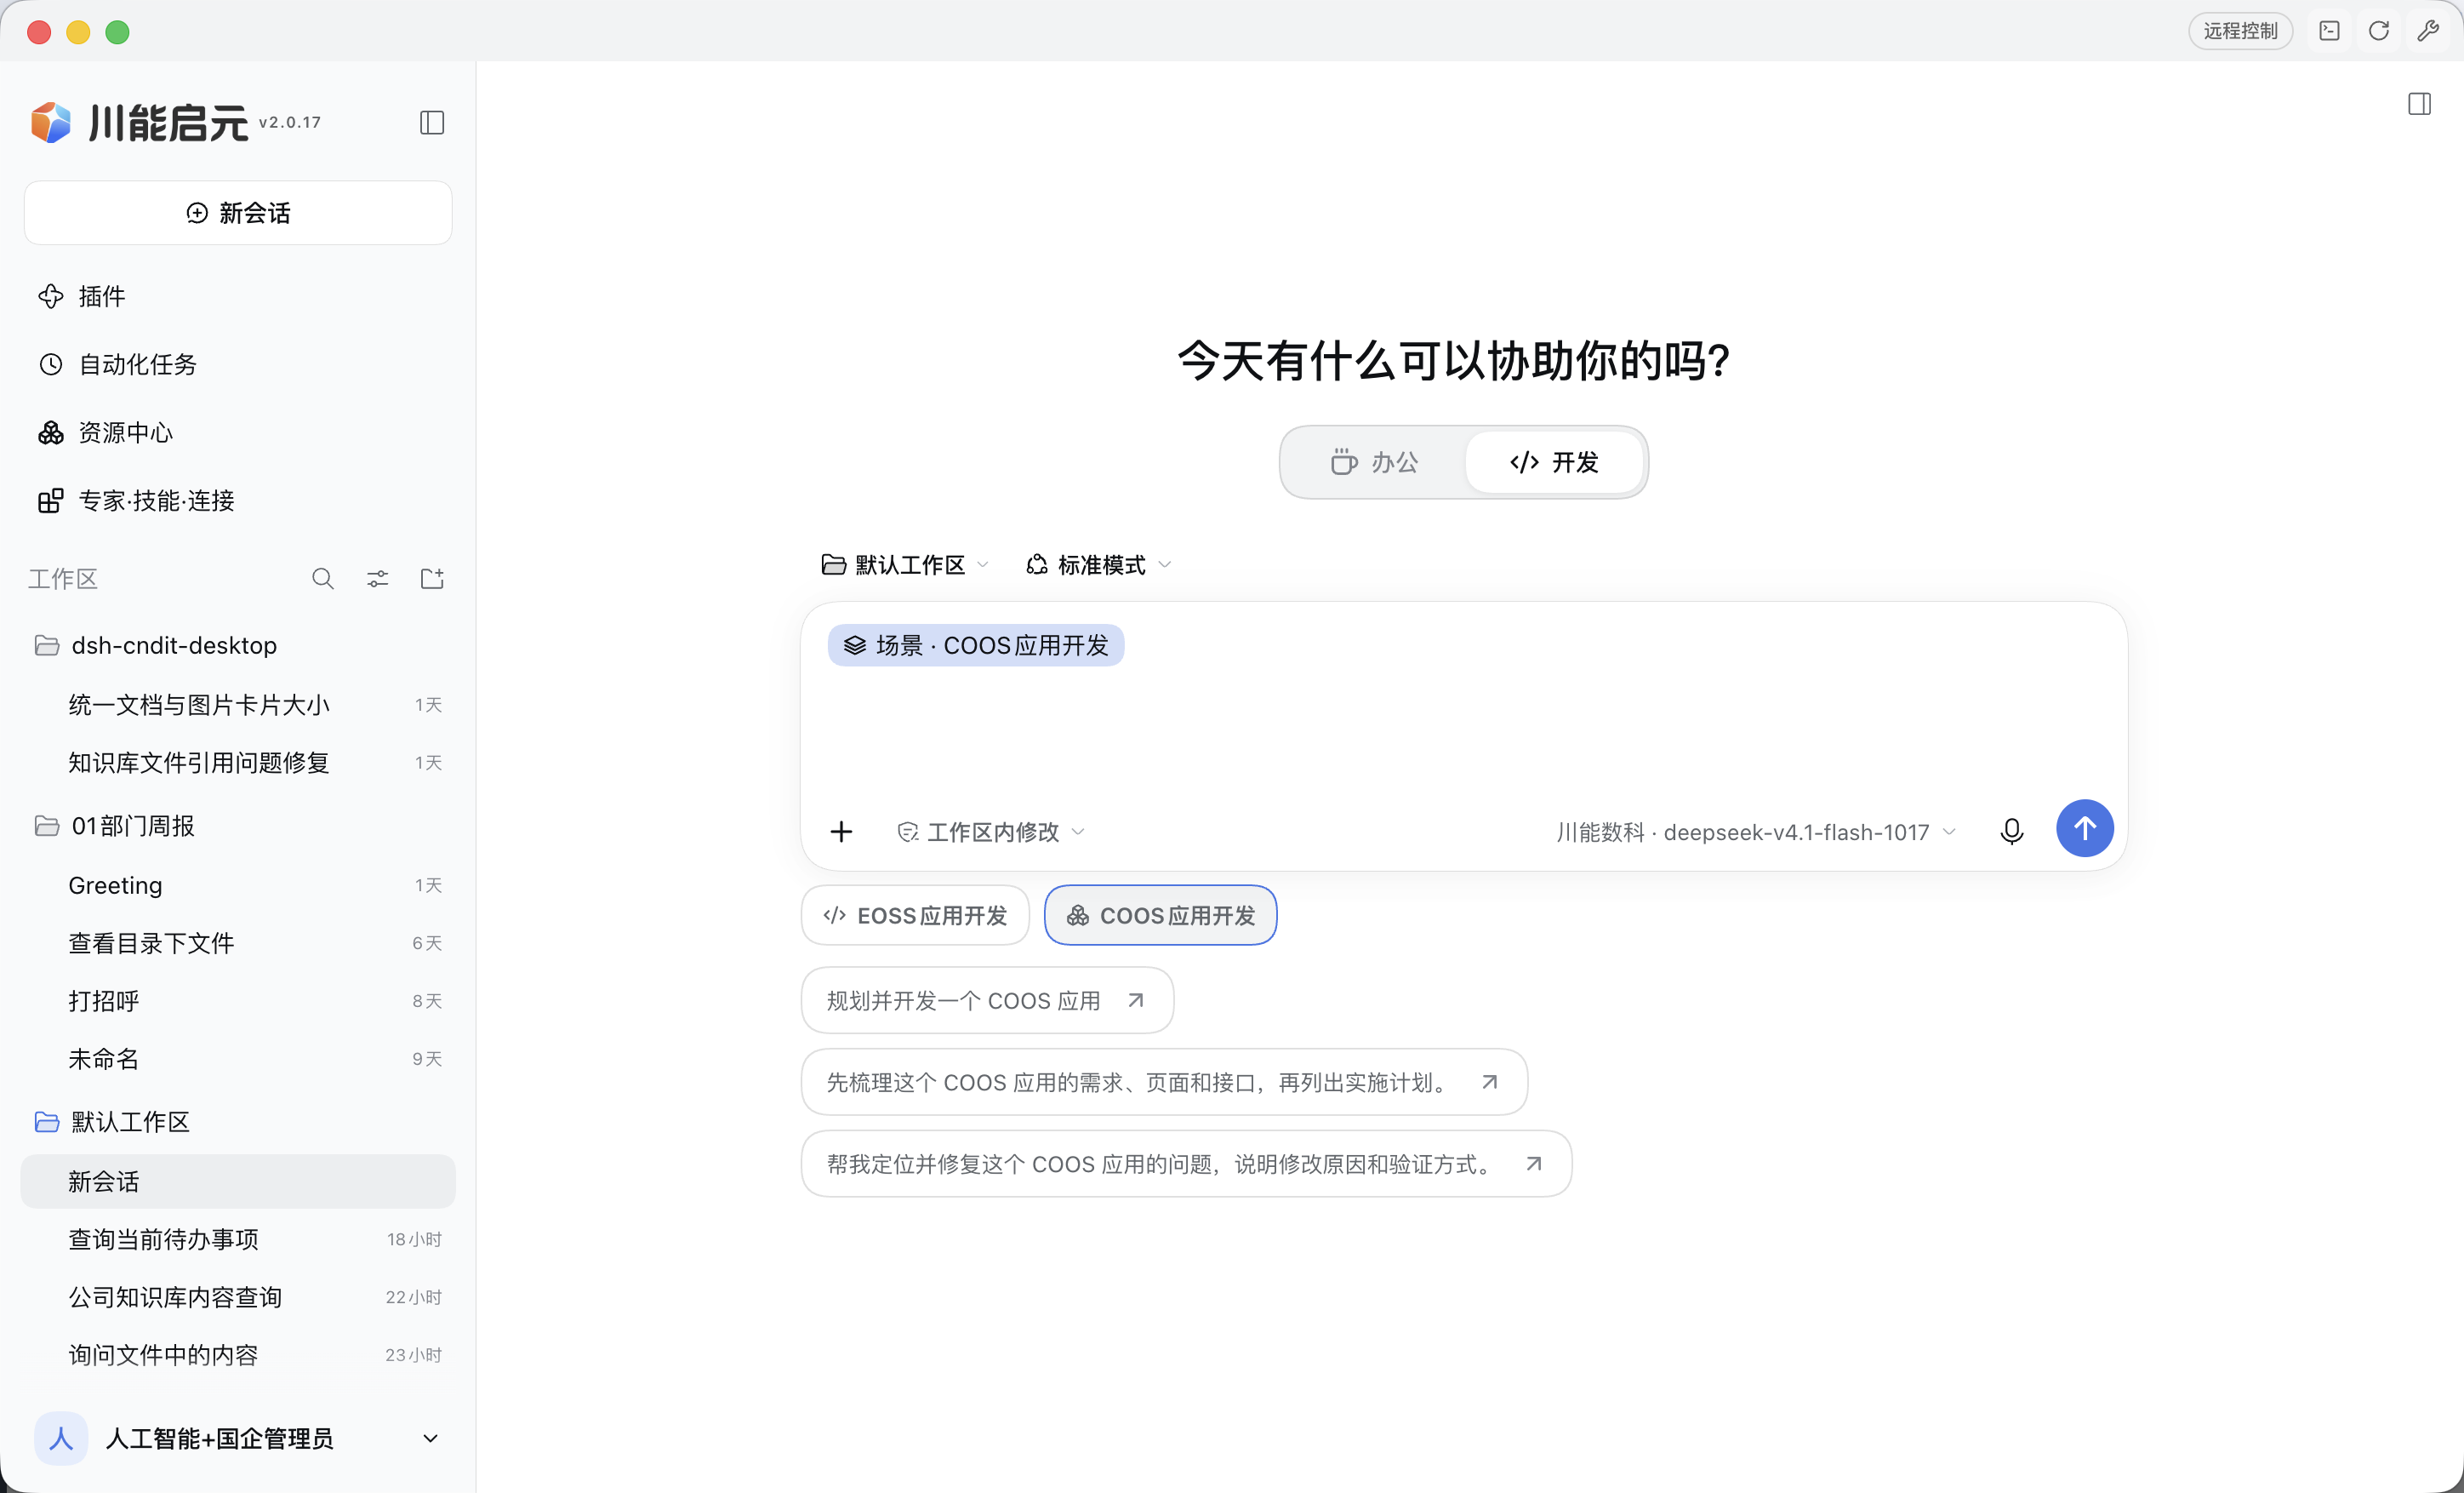
Task: Use suggestion 规划并开发一个 COOS 应用
Action: point(987,999)
